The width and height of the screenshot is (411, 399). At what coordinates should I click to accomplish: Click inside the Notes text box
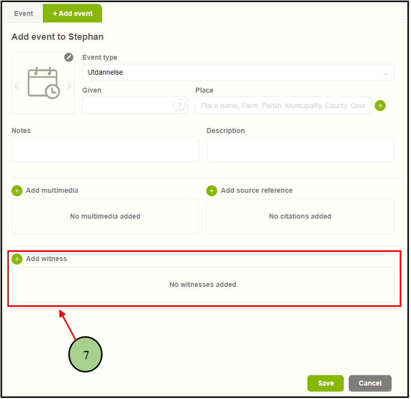click(x=105, y=149)
